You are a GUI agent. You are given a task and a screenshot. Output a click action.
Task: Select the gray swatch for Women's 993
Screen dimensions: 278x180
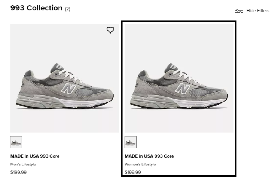tap(131, 142)
